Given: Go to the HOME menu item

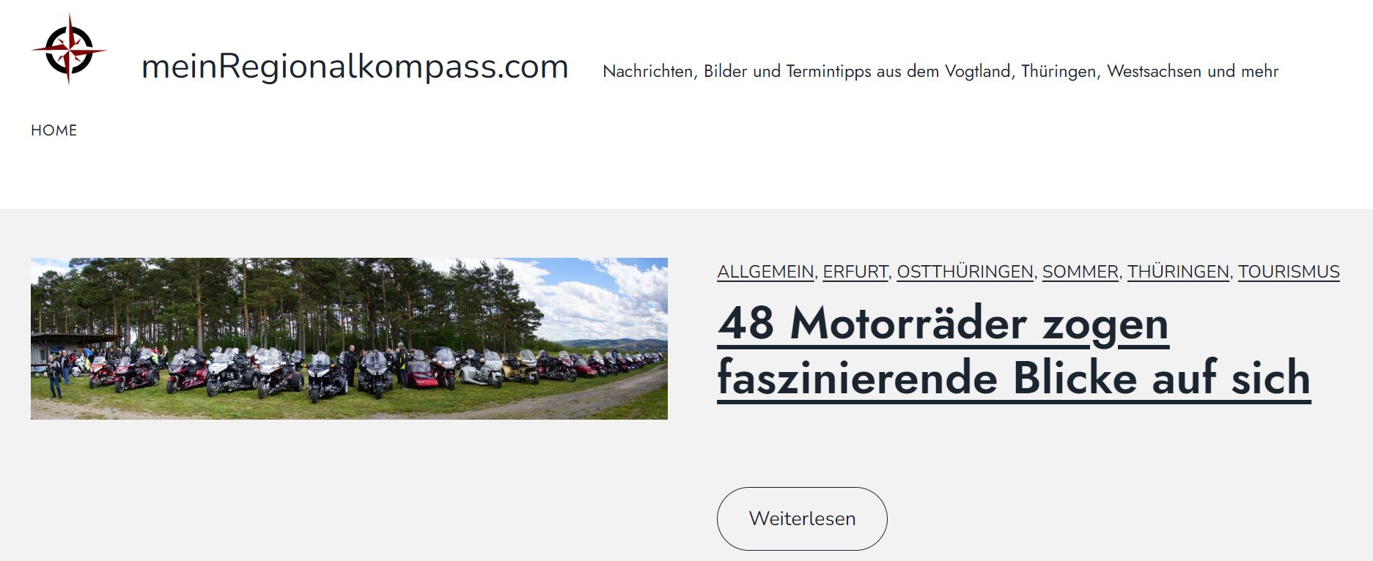Looking at the screenshot, I should 54,130.
